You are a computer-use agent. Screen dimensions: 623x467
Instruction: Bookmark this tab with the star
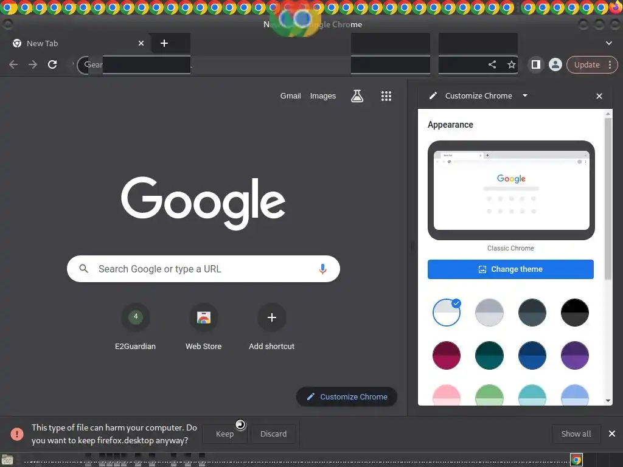(x=511, y=64)
